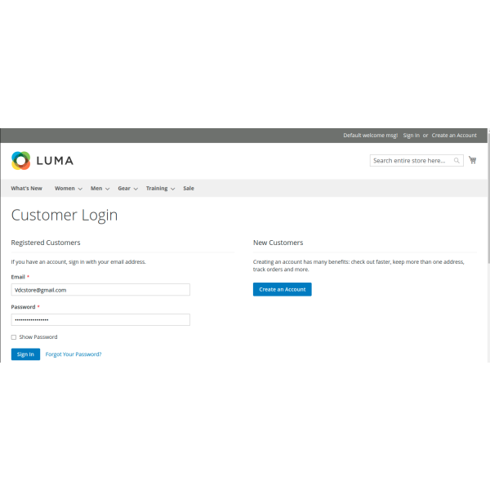
Task: Focus the Email input field
Action: pyautogui.click(x=100, y=290)
